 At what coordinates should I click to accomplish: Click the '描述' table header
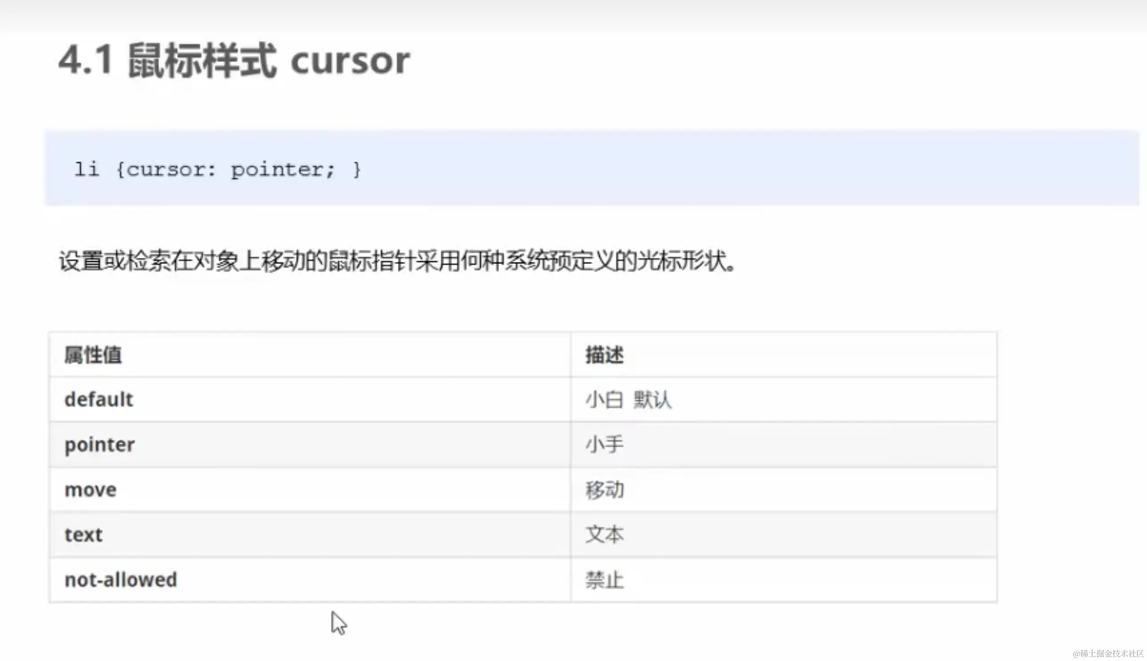coord(605,355)
